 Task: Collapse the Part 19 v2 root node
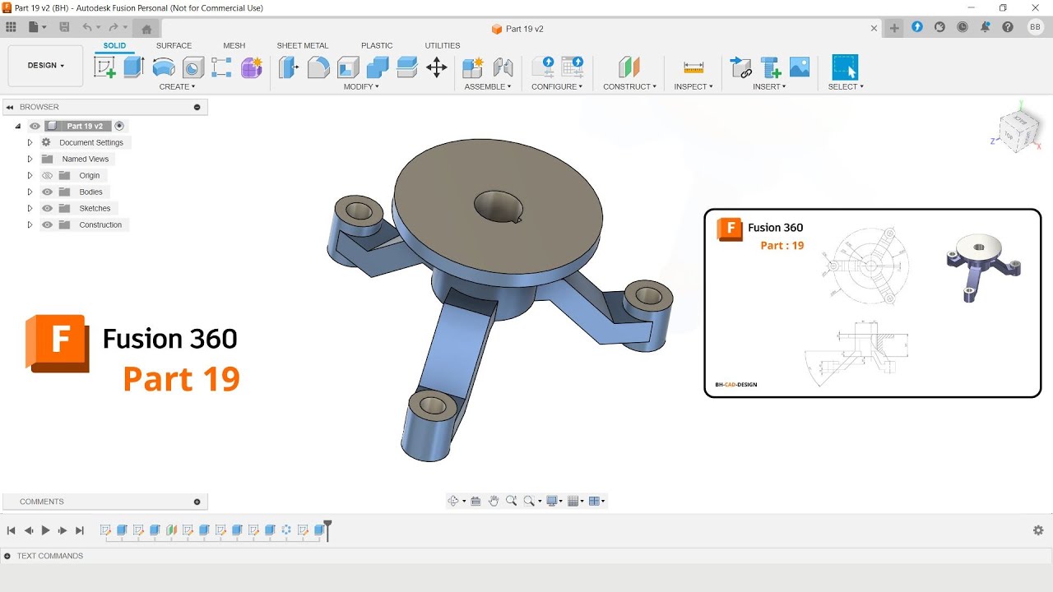pyautogui.click(x=17, y=126)
